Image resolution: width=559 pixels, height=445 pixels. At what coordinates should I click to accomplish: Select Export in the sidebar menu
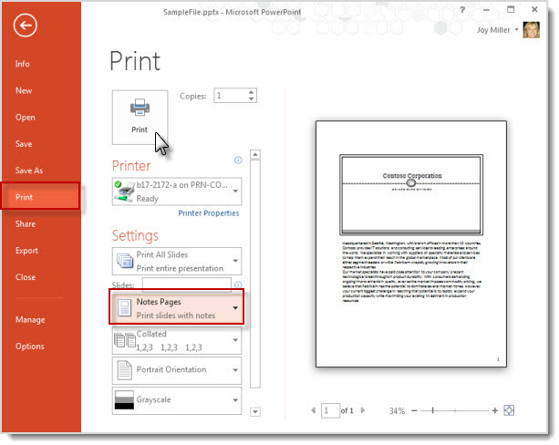pyautogui.click(x=26, y=251)
